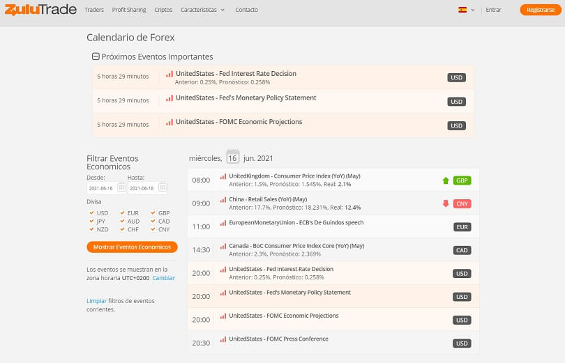This screenshot has width=565, height=363.
Task: Toggle the GBP currency checkbox
Action: click(x=153, y=213)
